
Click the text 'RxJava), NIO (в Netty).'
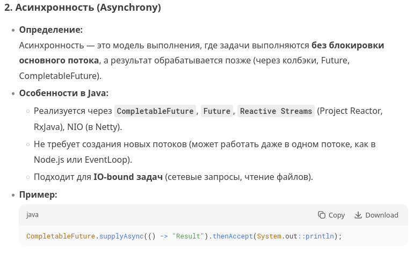[x=78, y=127]
